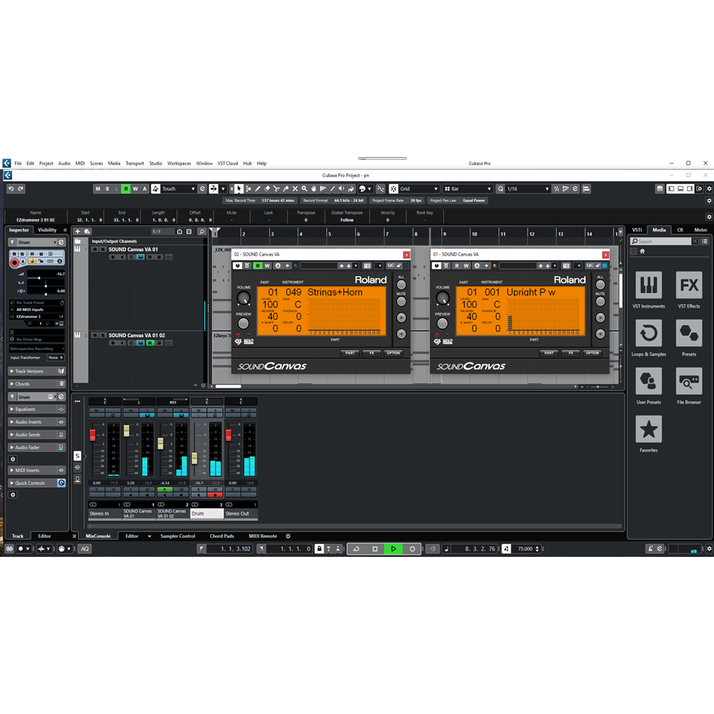Click VOLUME knob in 02 SOUND Canvas
714x714 pixels.
coord(243,298)
